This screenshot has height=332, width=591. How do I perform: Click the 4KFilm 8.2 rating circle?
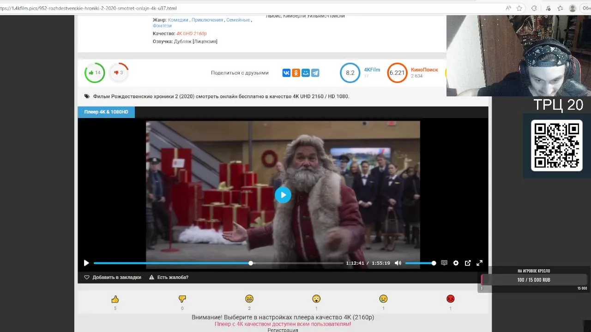350,73
